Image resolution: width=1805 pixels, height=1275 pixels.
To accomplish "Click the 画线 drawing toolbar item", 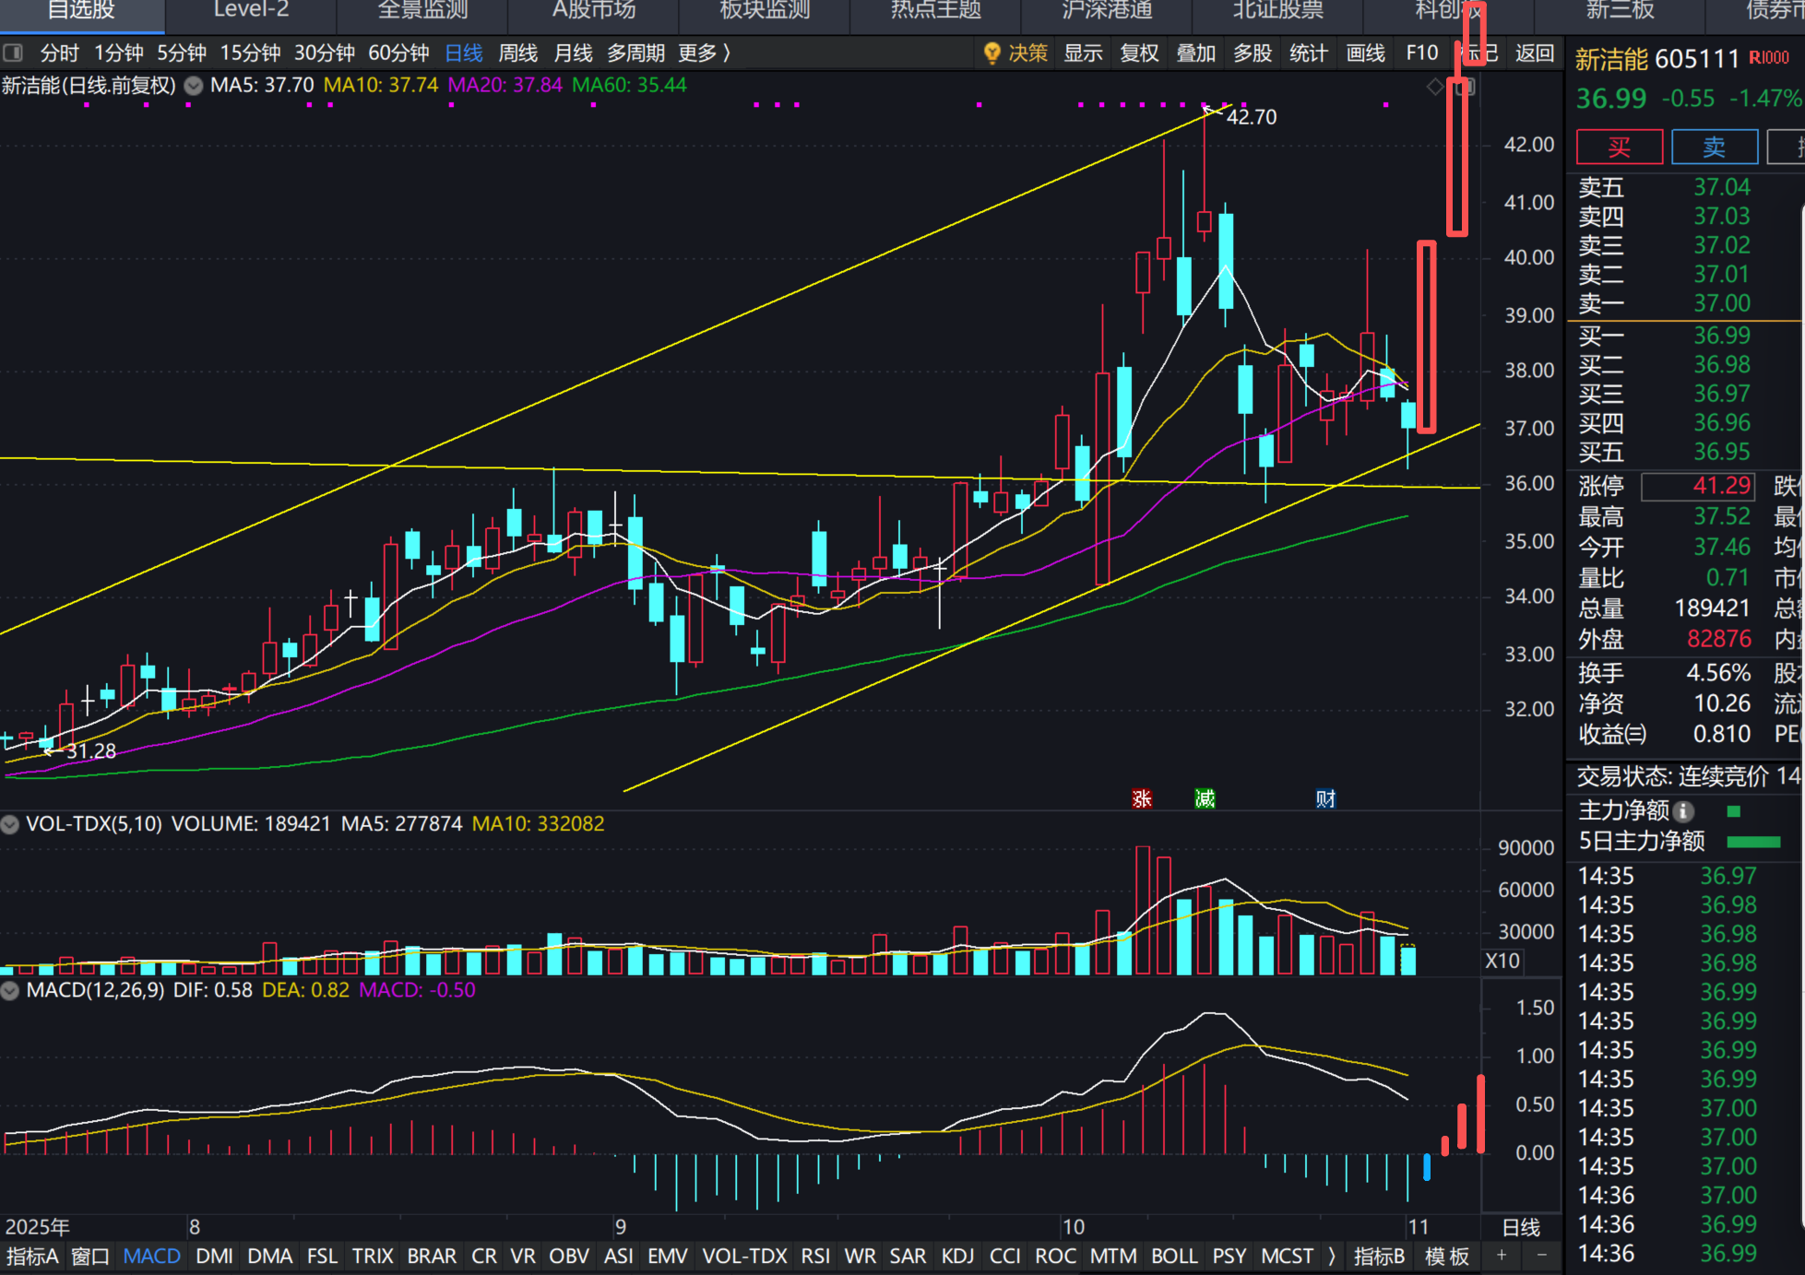I will (x=1365, y=53).
